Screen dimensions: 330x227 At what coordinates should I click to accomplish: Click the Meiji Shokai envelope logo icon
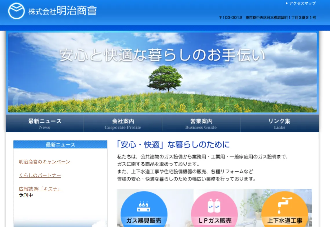17,11
